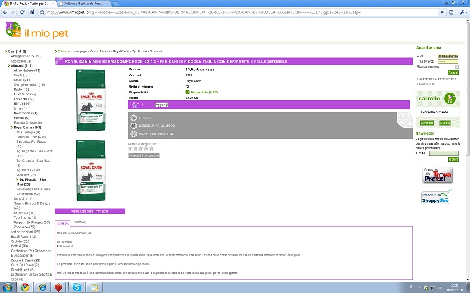Click Royal Canin breadcrumb link
Image resolution: width=470 pixels, height=293 pixels.
click(121, 51)
